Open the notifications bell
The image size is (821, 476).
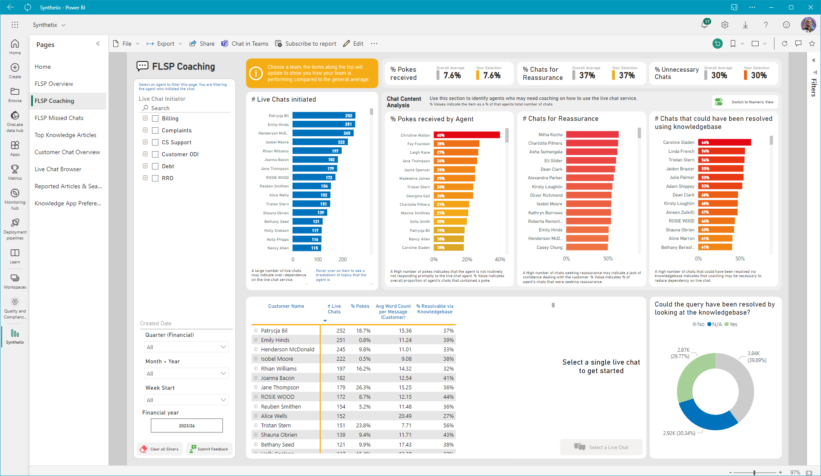point(704,25)
